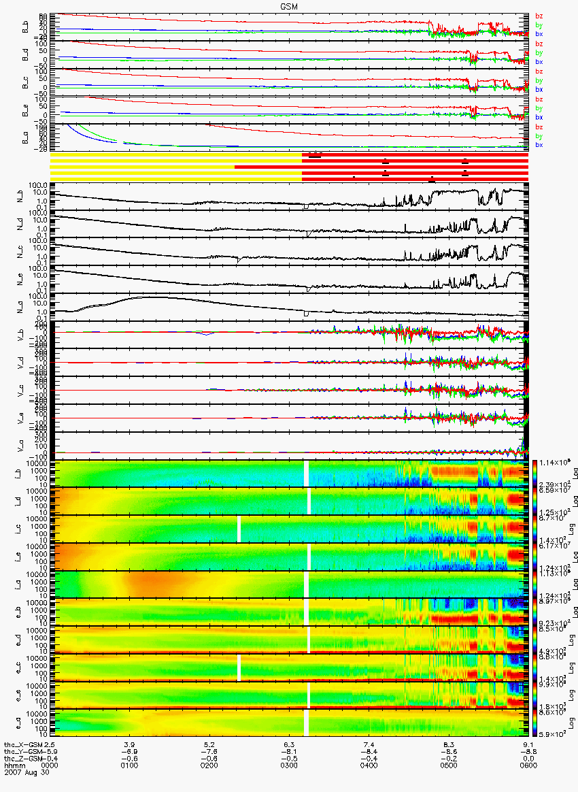Click the 0200 time axis label
Image resolution: width=578 pixels, height=792 pixels.
pyautogui.click(x=209, y=765)
